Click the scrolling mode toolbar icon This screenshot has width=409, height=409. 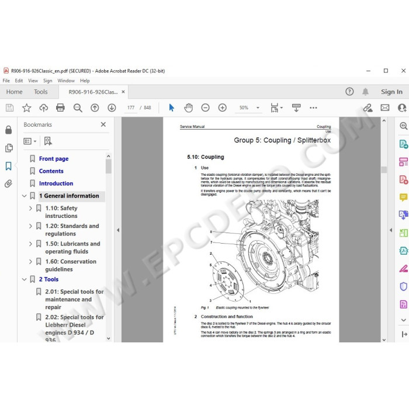(296, 108)
